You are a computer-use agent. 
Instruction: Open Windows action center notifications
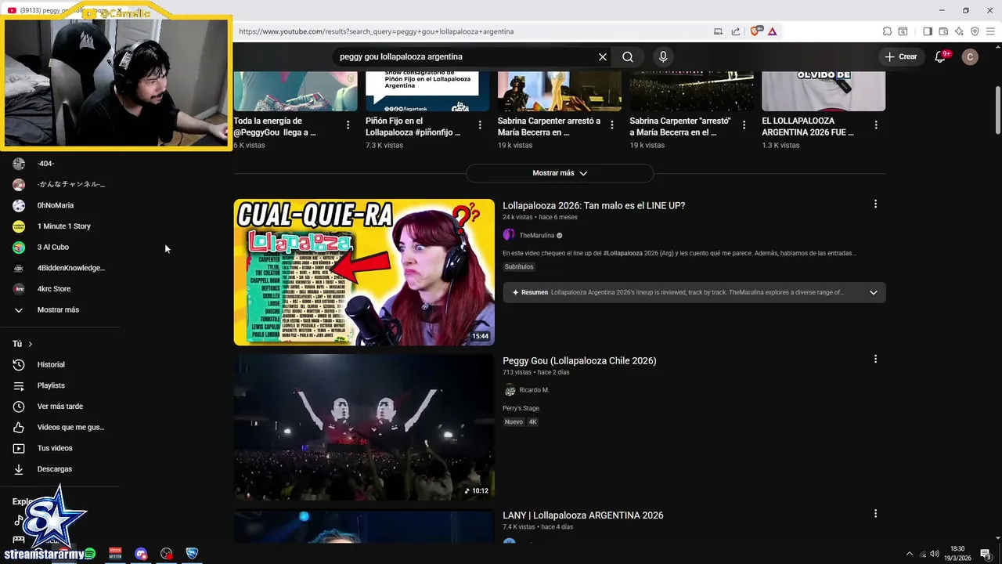tap(986, 554)
